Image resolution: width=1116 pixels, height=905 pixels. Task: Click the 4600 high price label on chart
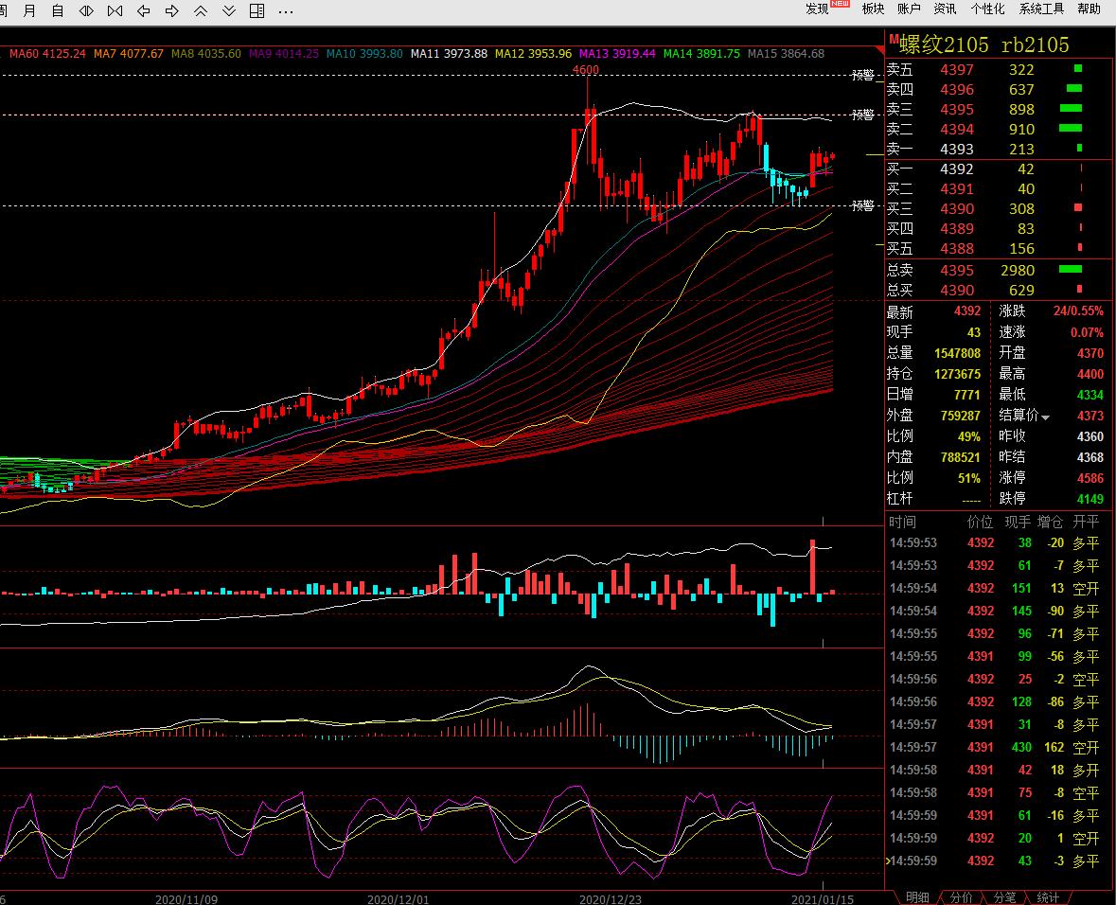[x=586, y=70]
